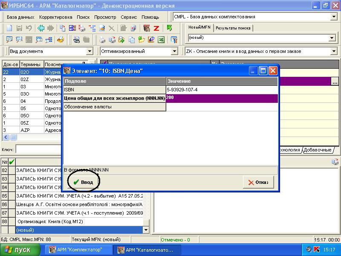Click the handshake icon in toolbar
The image size is (341, 256).
[x=61, y=40]
